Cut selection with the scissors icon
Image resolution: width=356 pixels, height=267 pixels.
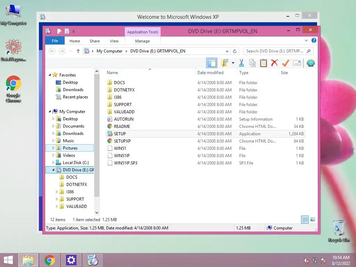point(241,63)
